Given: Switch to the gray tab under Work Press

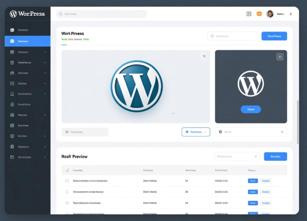Looking at the screenshot, I should click(x=78, y=39).
